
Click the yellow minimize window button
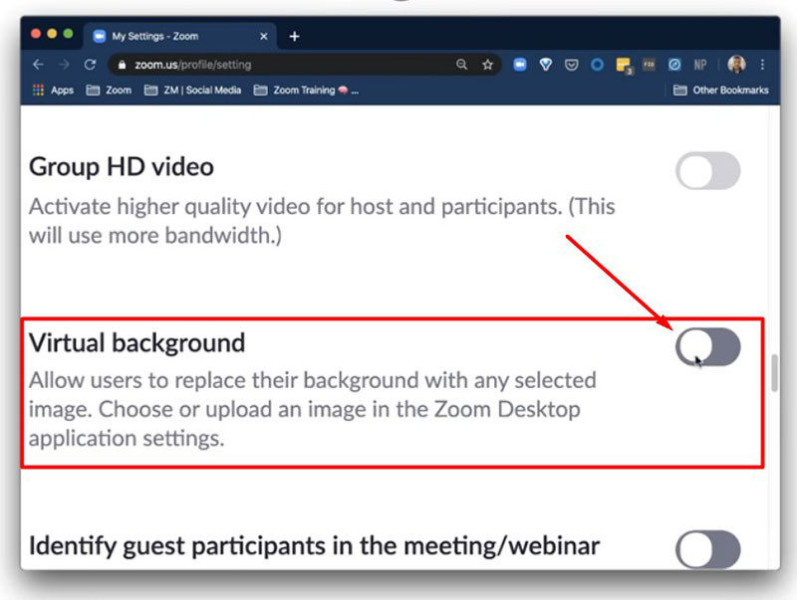52,34
